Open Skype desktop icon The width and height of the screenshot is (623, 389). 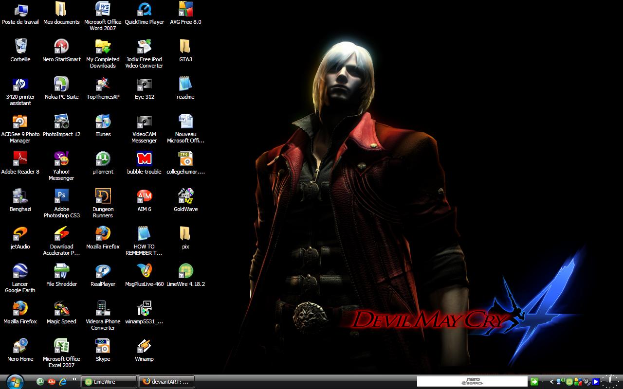click(x=103, y=351)
